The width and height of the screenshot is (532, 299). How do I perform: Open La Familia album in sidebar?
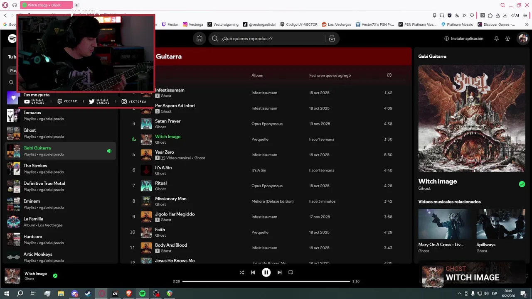60,222
